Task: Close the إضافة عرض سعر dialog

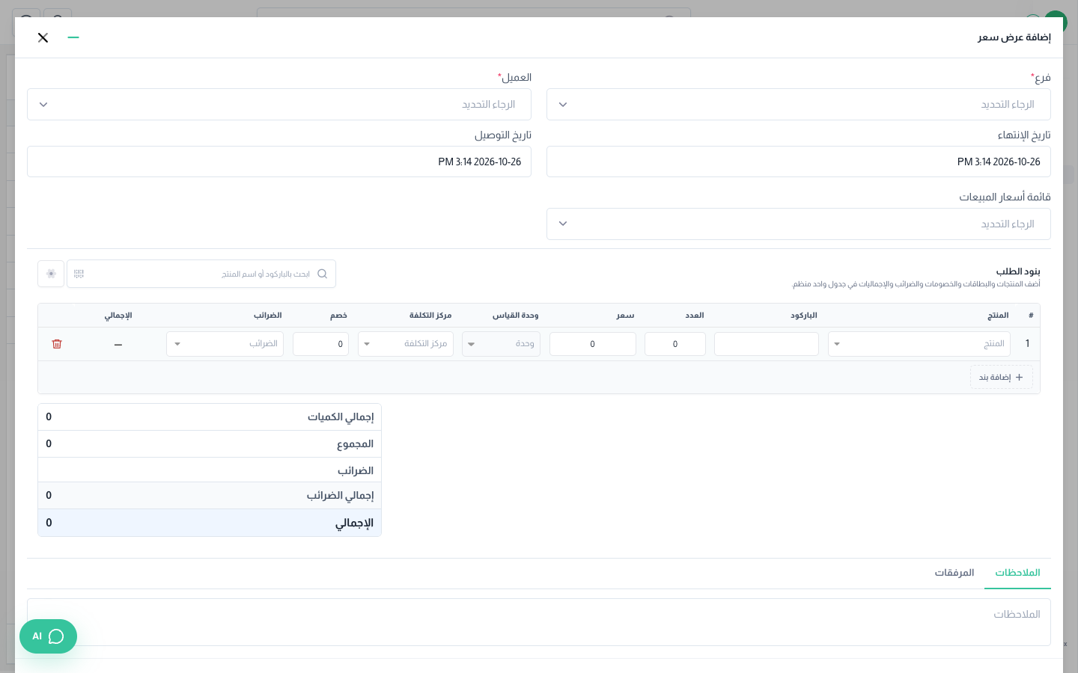Action: [43, 37]
